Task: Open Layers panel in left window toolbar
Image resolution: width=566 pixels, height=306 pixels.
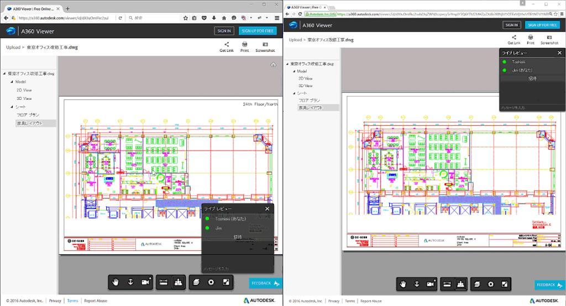Action: tap(196, 282)
